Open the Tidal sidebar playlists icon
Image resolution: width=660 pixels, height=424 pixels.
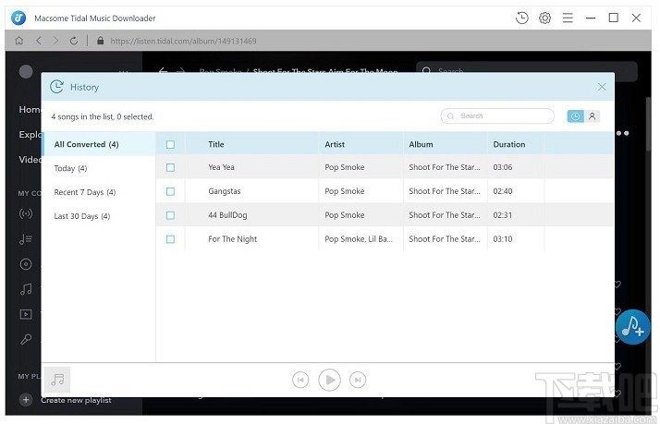point(26,239)
